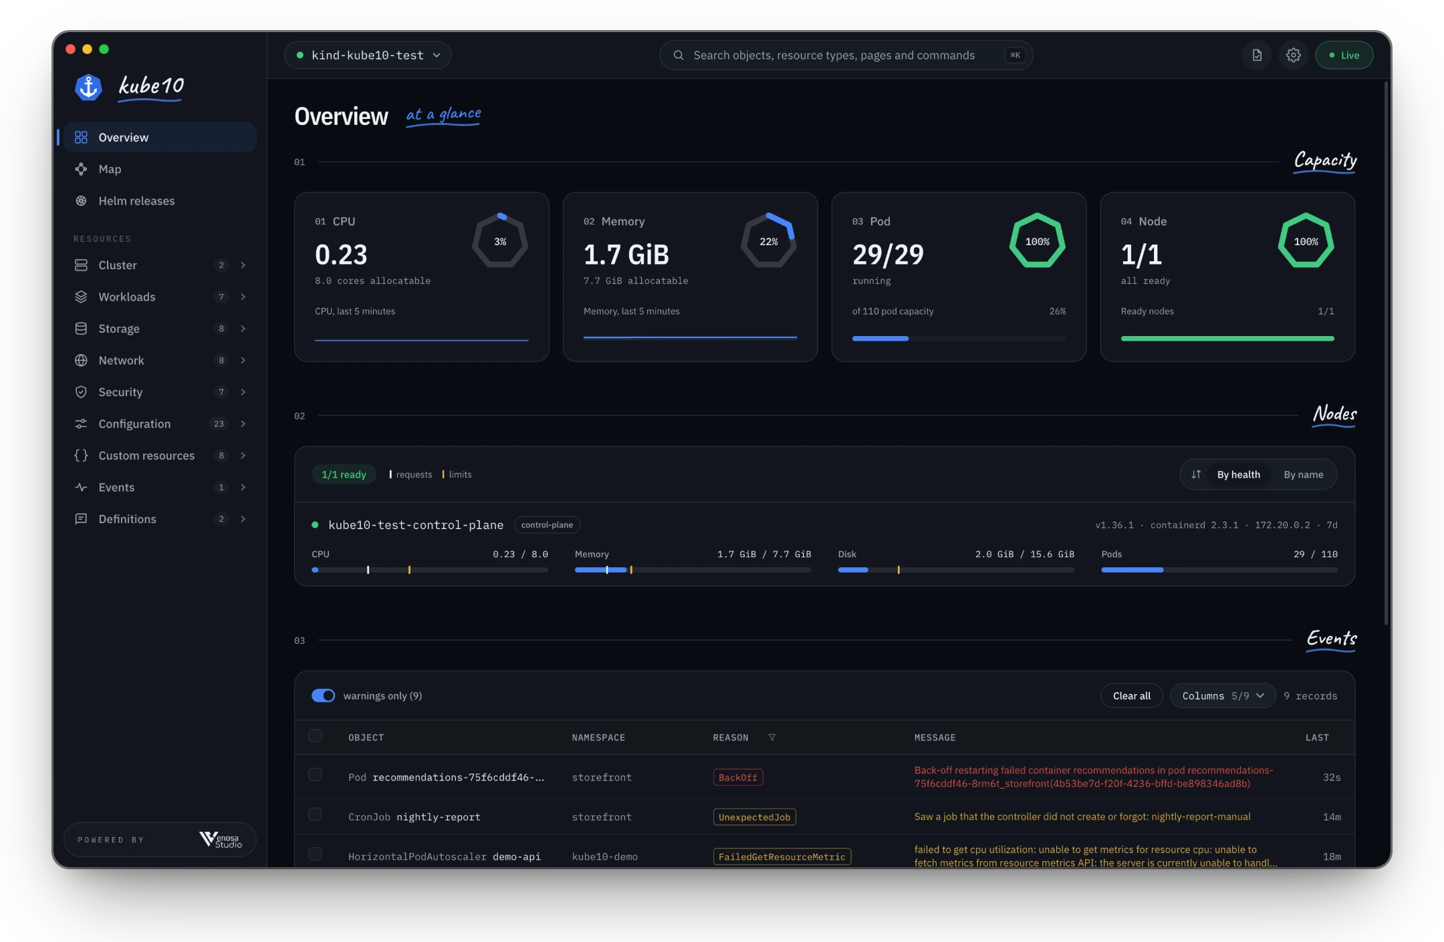Viewport: 1444px width, 942px height.
Task: Click the Clear all button
Action: point(1132,695)
